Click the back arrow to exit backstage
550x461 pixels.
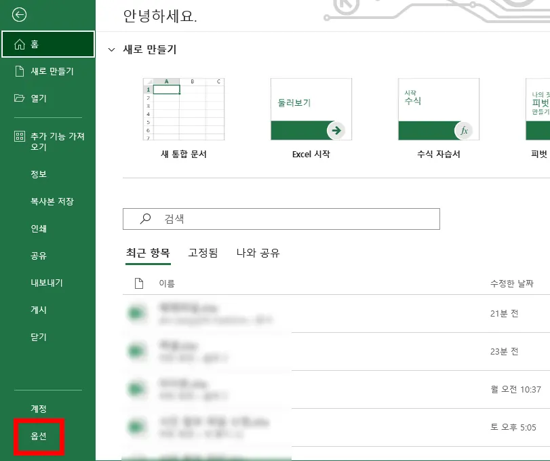pyautogui.click(x=19, y=15)
